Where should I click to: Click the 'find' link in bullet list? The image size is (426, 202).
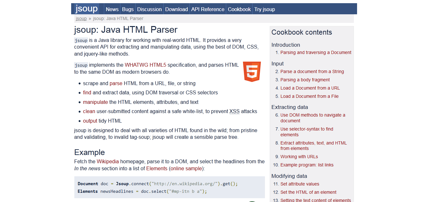[x=87, y=93]
